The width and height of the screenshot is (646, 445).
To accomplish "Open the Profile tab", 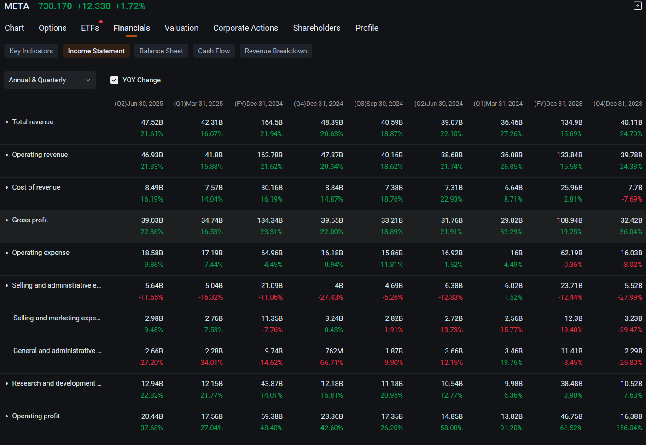I will coord(367,28).
